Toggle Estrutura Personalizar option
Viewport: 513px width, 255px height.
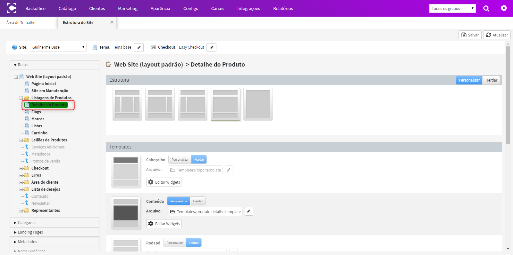coord(469,80)
